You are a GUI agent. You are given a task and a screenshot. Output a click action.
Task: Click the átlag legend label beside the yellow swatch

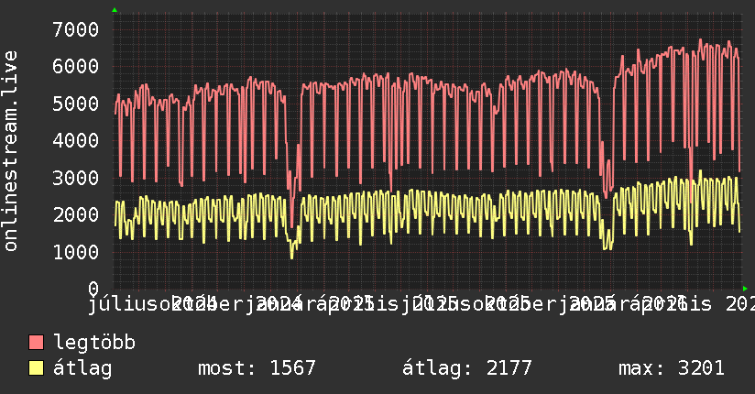pyautogui.click(x=82, y=368)
